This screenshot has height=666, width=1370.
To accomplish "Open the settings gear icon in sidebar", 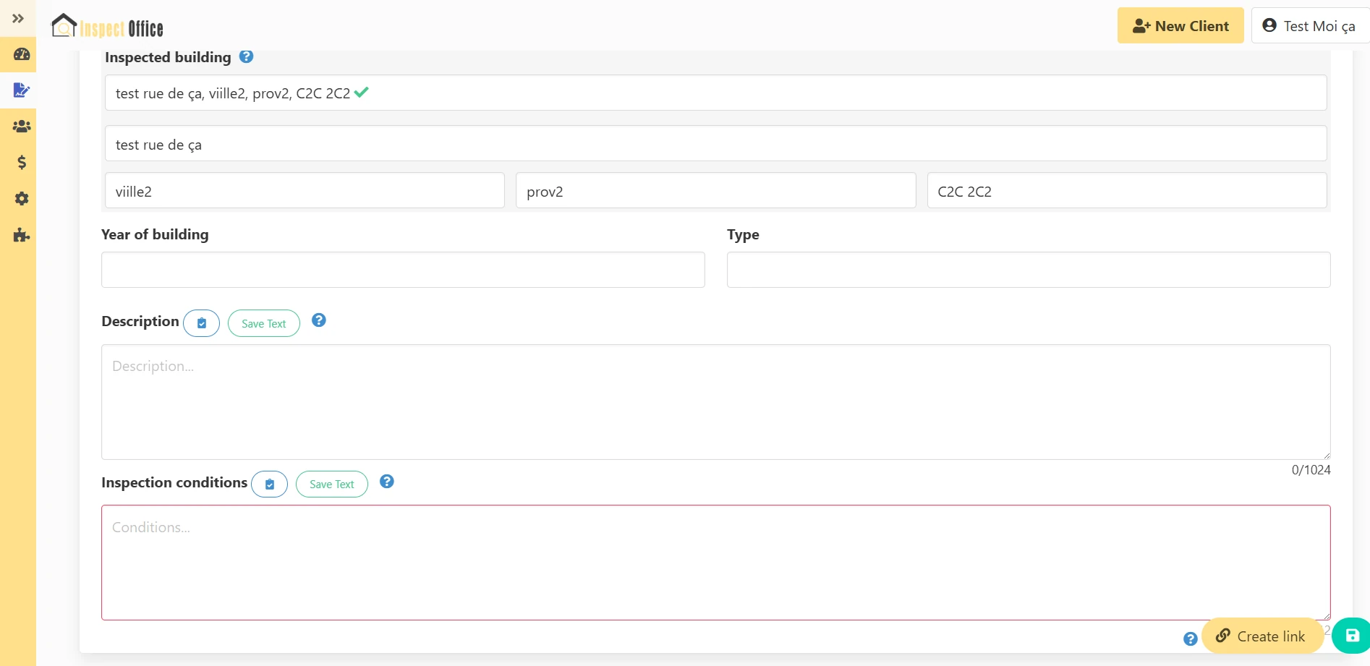I will pyautogui.click(x=22, y=199).
